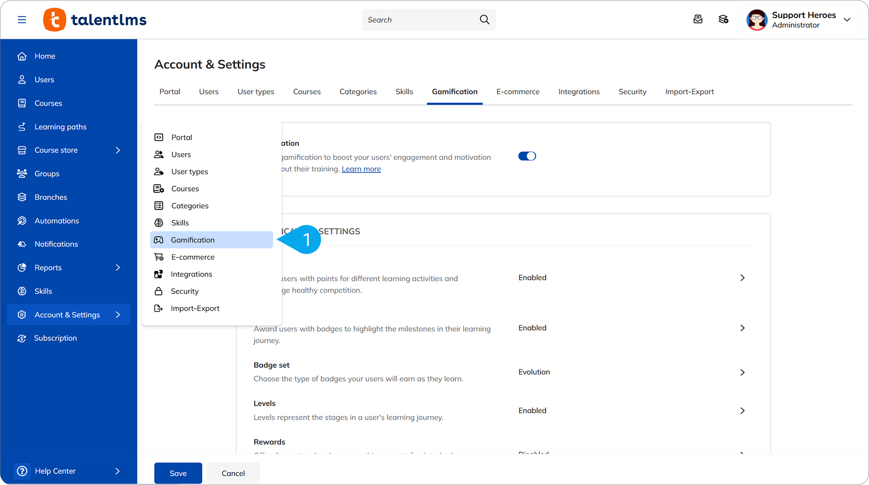Image resolution: width=869 pixels, height=485 pixels.
Task: Open the Learn more link
Action: tap(361, 169)
